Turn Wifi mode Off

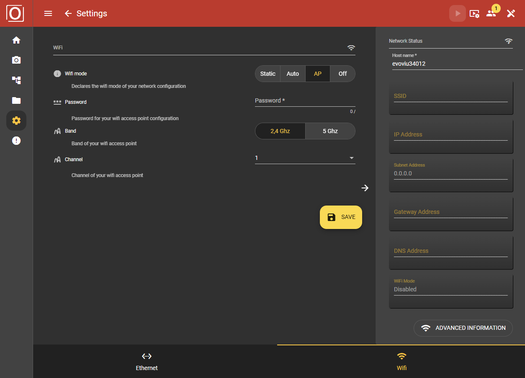pos(342,74)
